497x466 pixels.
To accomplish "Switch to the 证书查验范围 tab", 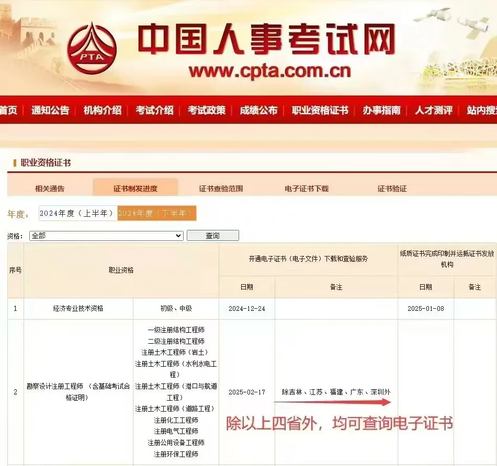I will 222,188.
